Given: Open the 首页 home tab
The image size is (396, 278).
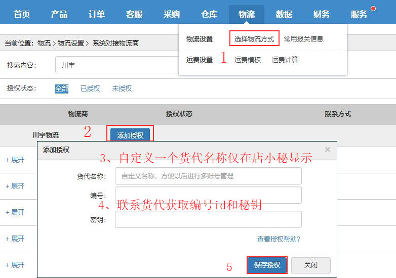Looking at the screenshot, I should click(x=22, y=14).
